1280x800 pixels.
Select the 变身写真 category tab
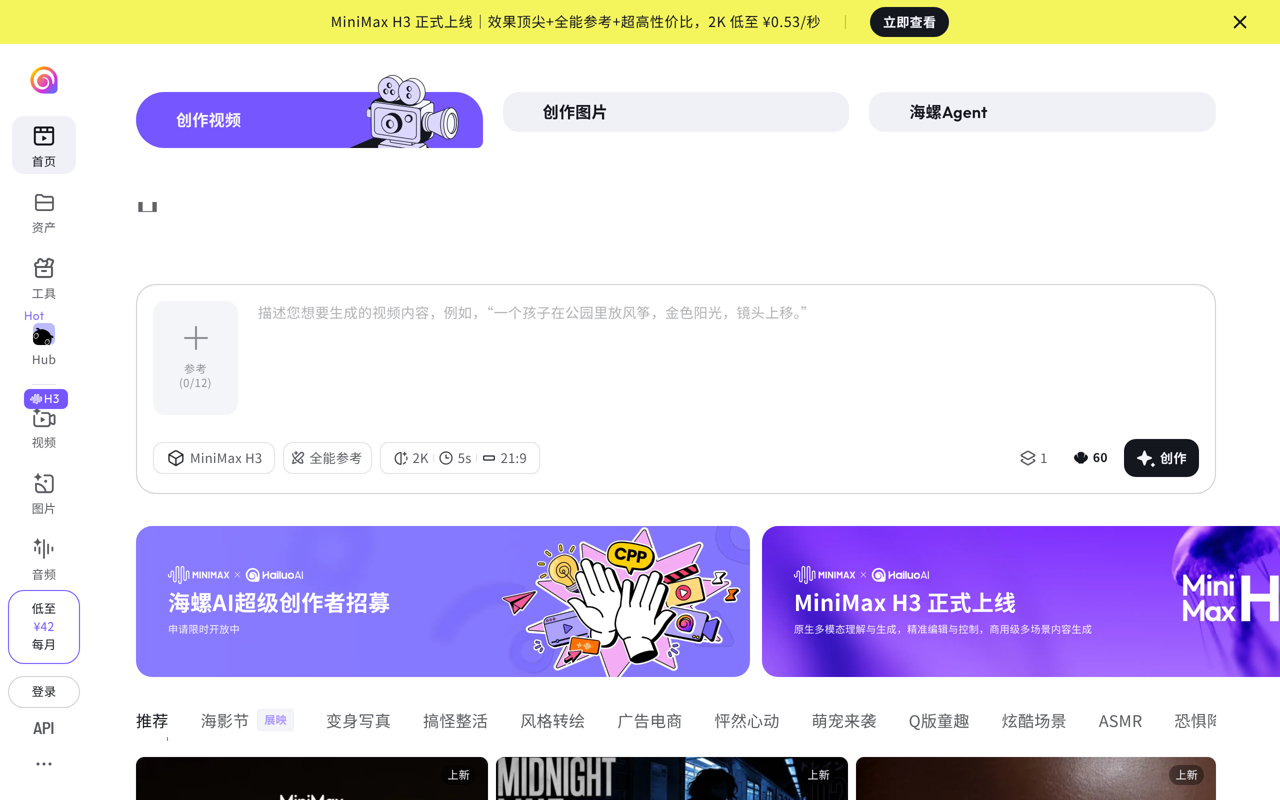click(x=358, y=720)
